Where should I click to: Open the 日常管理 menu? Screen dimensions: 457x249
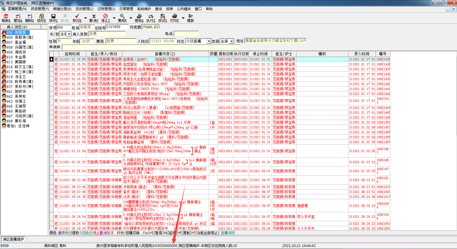click(x=126, y=9)
